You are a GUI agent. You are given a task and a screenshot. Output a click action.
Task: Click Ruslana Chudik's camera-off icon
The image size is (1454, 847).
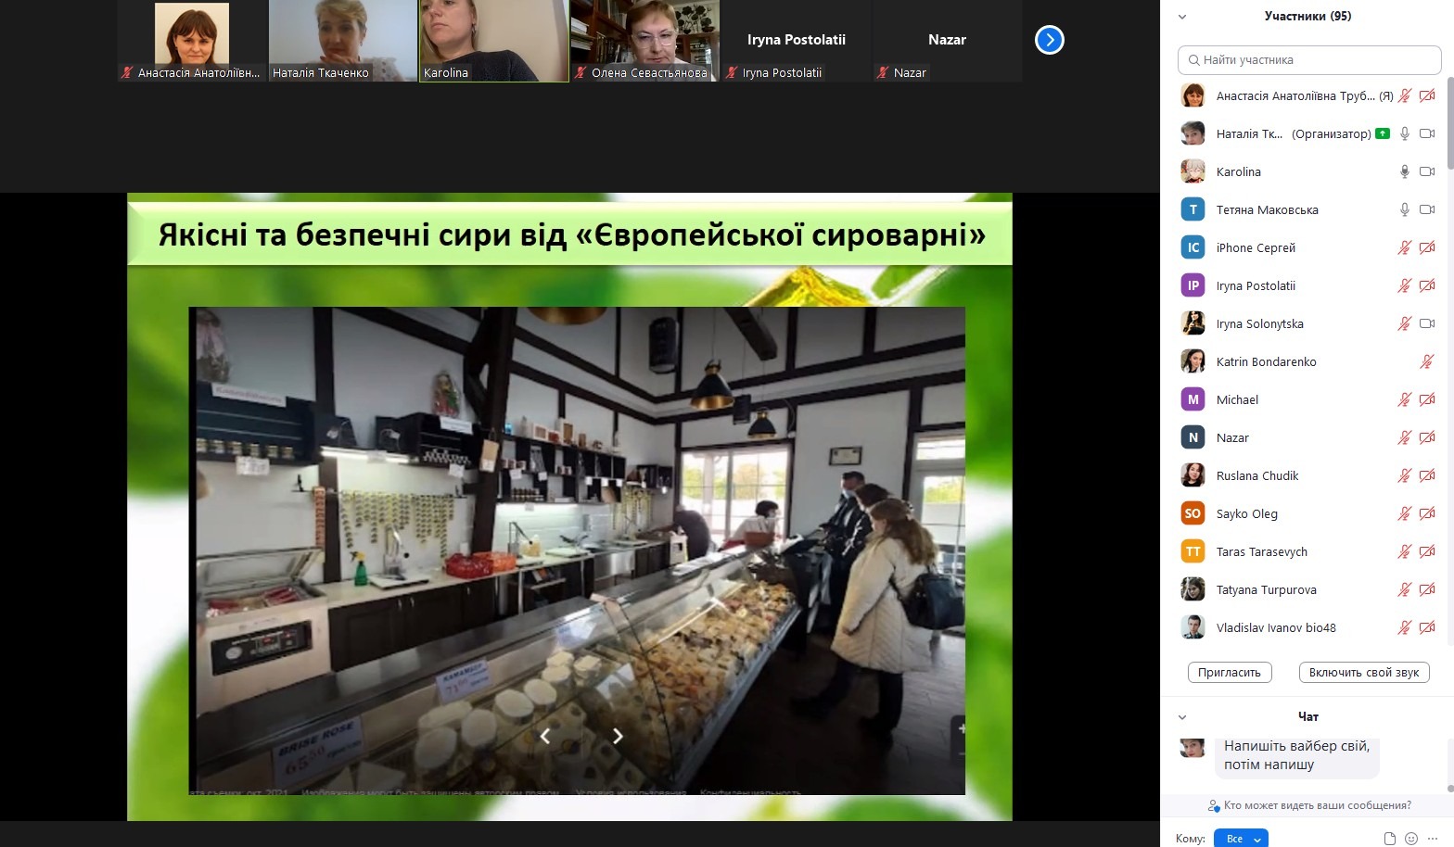point(1427,475)
